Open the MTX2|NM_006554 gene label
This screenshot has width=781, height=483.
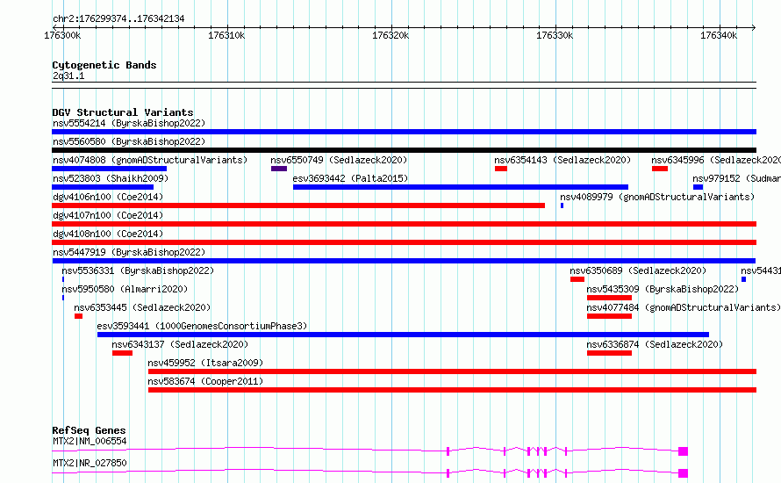point(90,441)
